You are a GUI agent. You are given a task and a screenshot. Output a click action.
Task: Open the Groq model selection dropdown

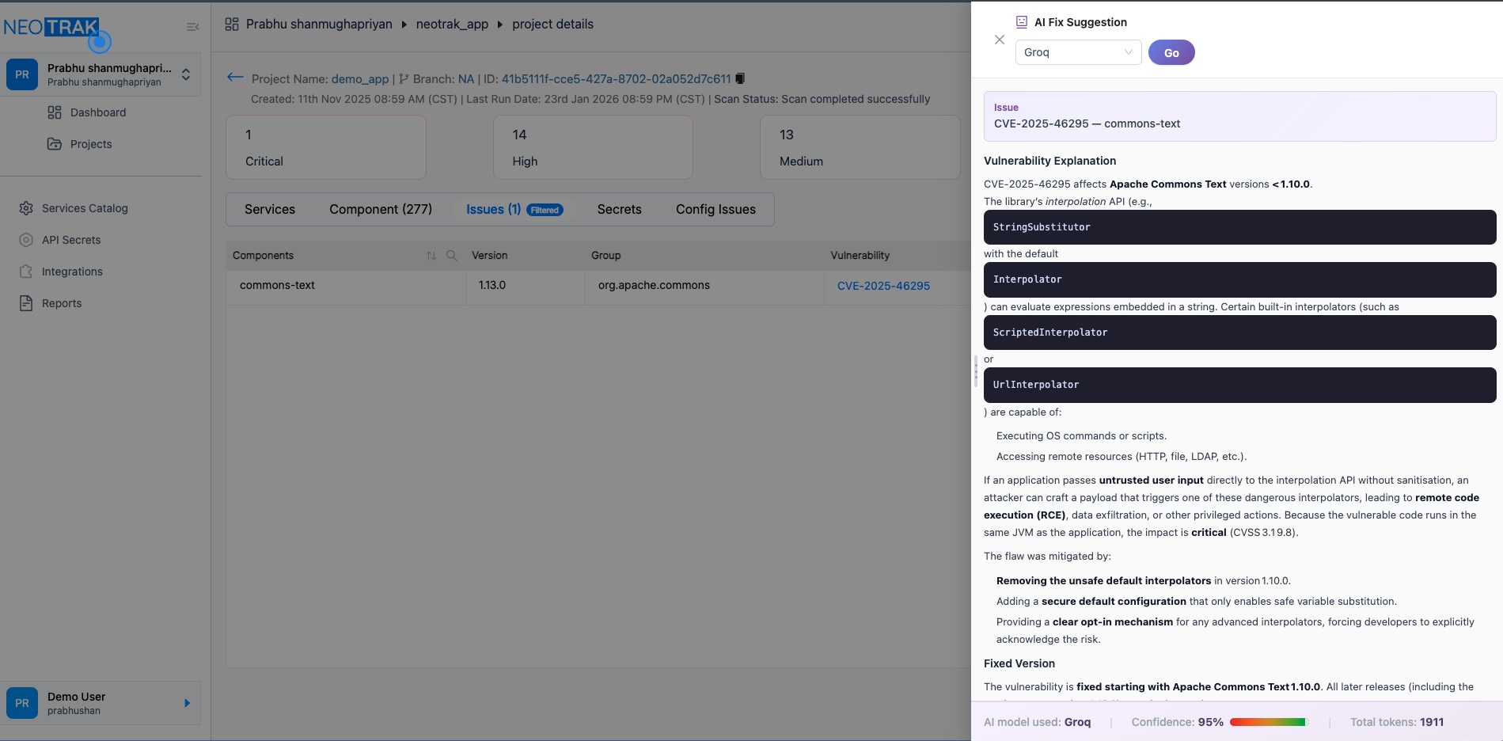[1078, 52]
